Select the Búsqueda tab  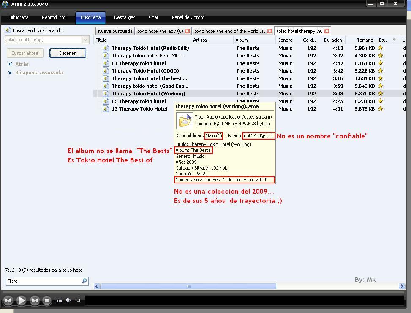91,17
